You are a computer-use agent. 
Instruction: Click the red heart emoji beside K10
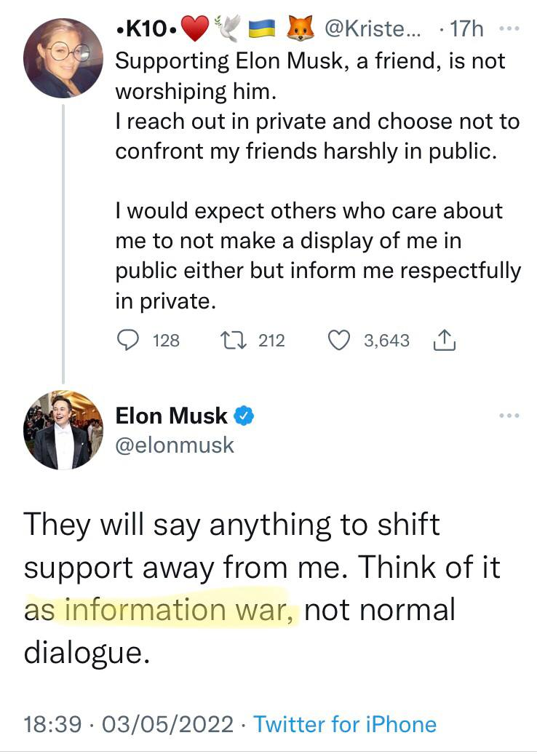click(x=194, y=30)
